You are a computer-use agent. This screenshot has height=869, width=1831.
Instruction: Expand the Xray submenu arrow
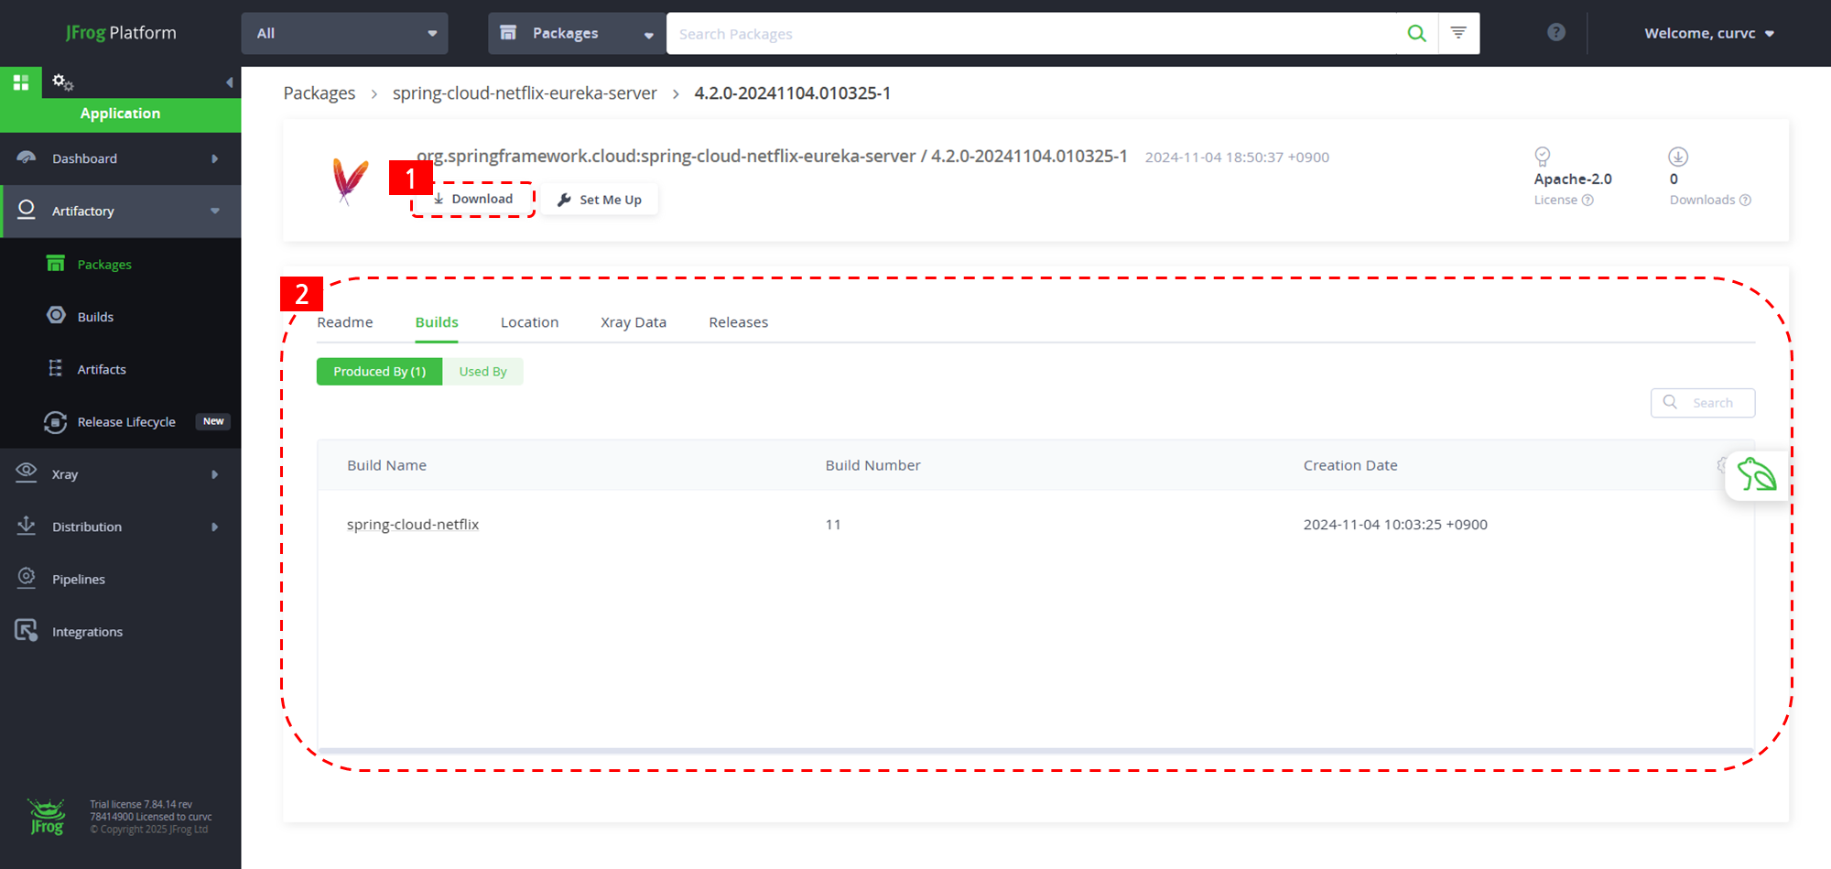click(x=214, y=474)
